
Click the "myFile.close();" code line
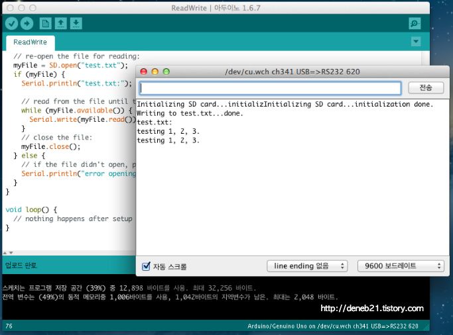50,146
